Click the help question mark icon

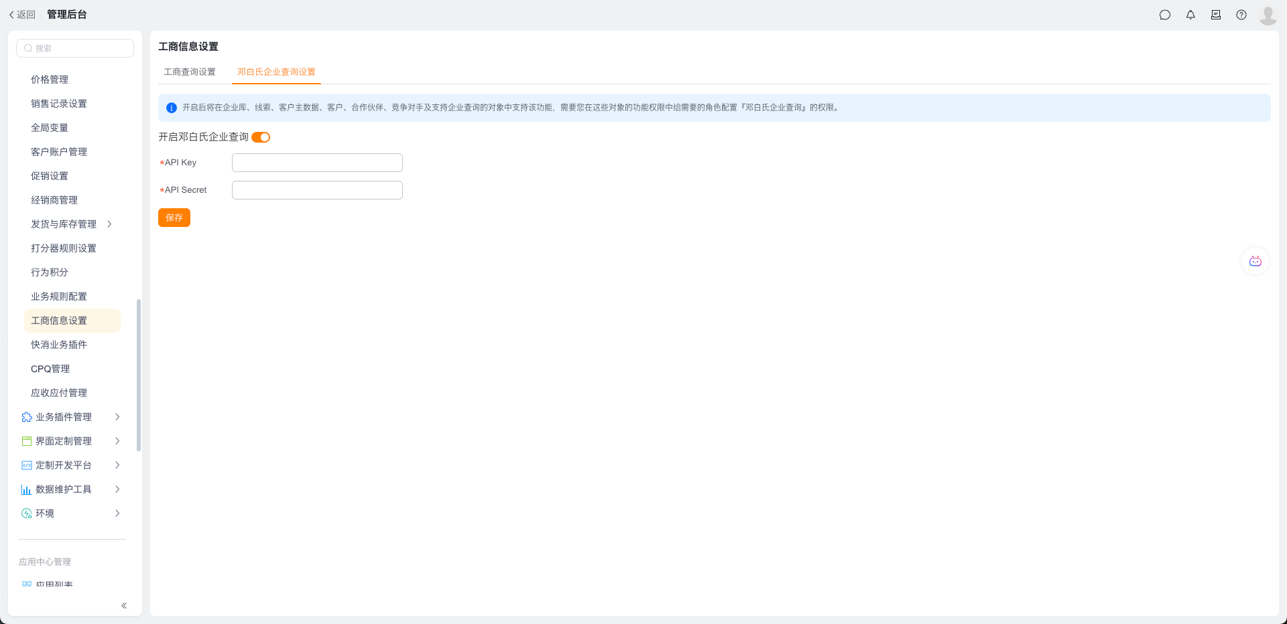tap(1241, 15)
